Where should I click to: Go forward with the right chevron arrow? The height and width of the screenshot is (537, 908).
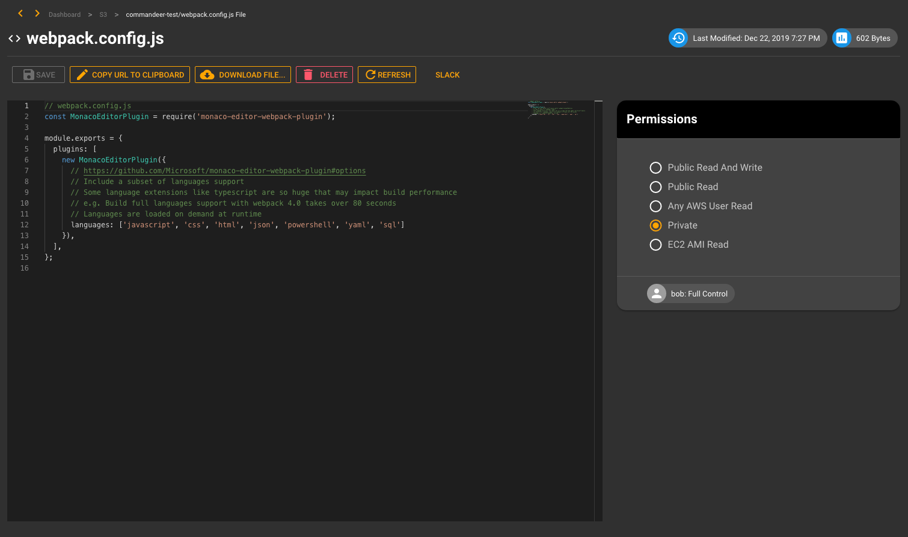(x=37, y=13)
